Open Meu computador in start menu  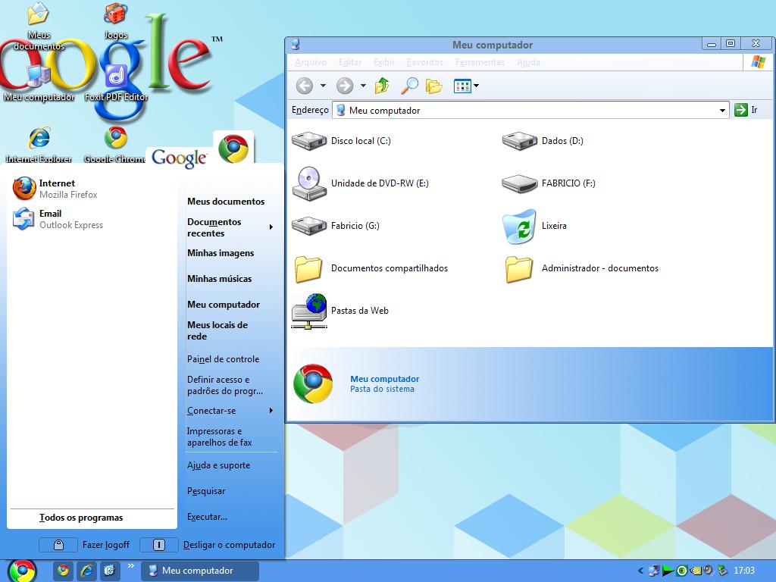(224, 305)
